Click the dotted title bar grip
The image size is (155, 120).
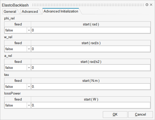(x=88, y=5)
